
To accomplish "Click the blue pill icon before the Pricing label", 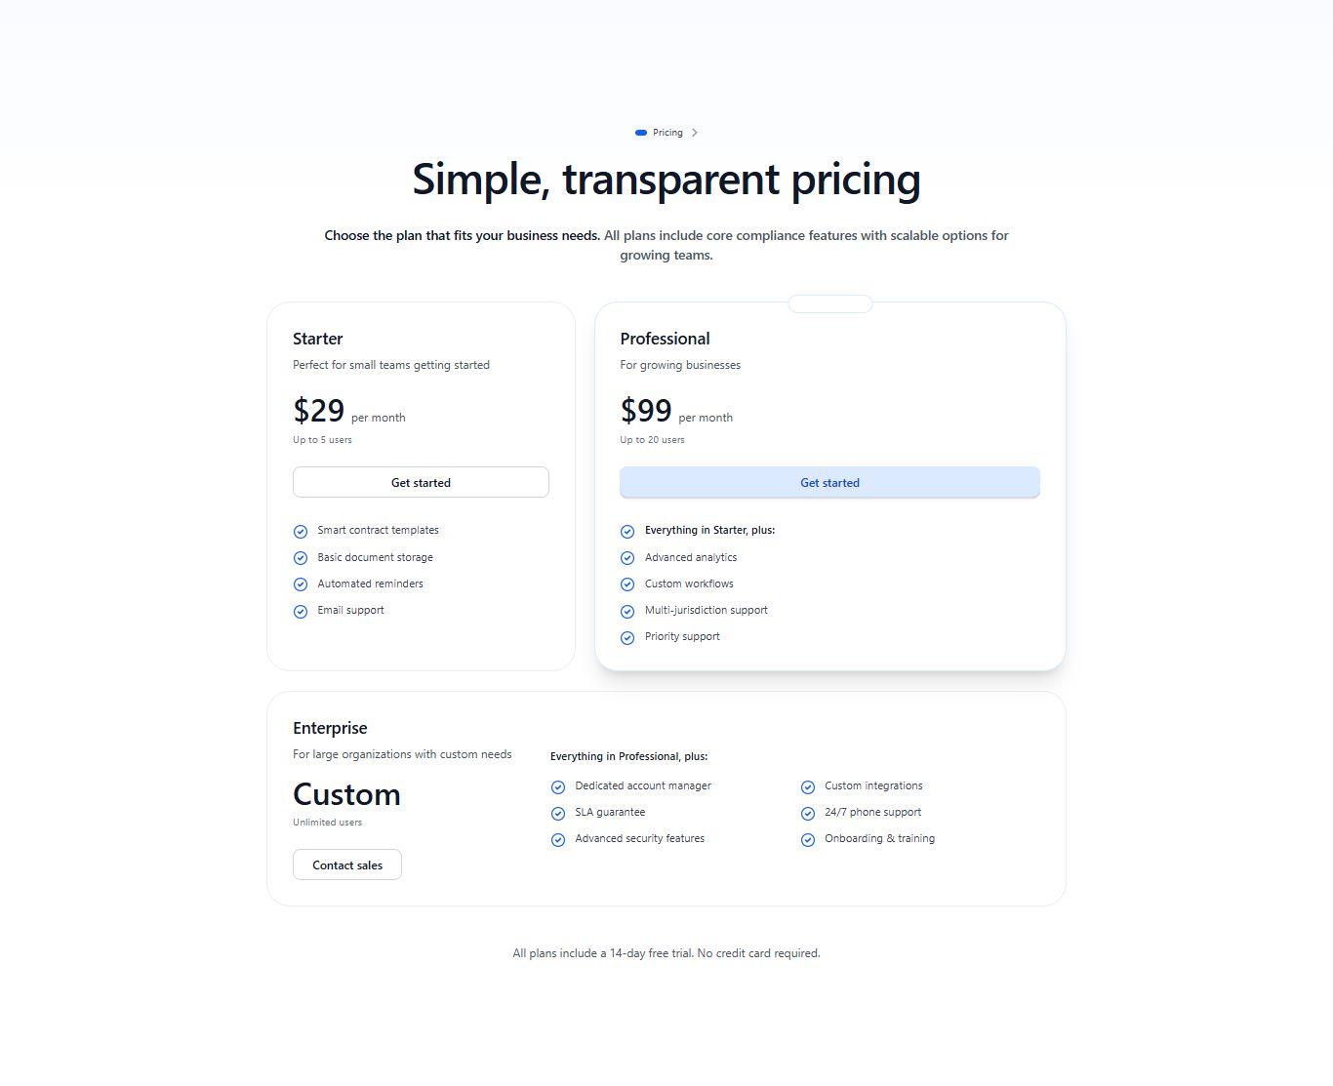I will [x=640, y=132].
